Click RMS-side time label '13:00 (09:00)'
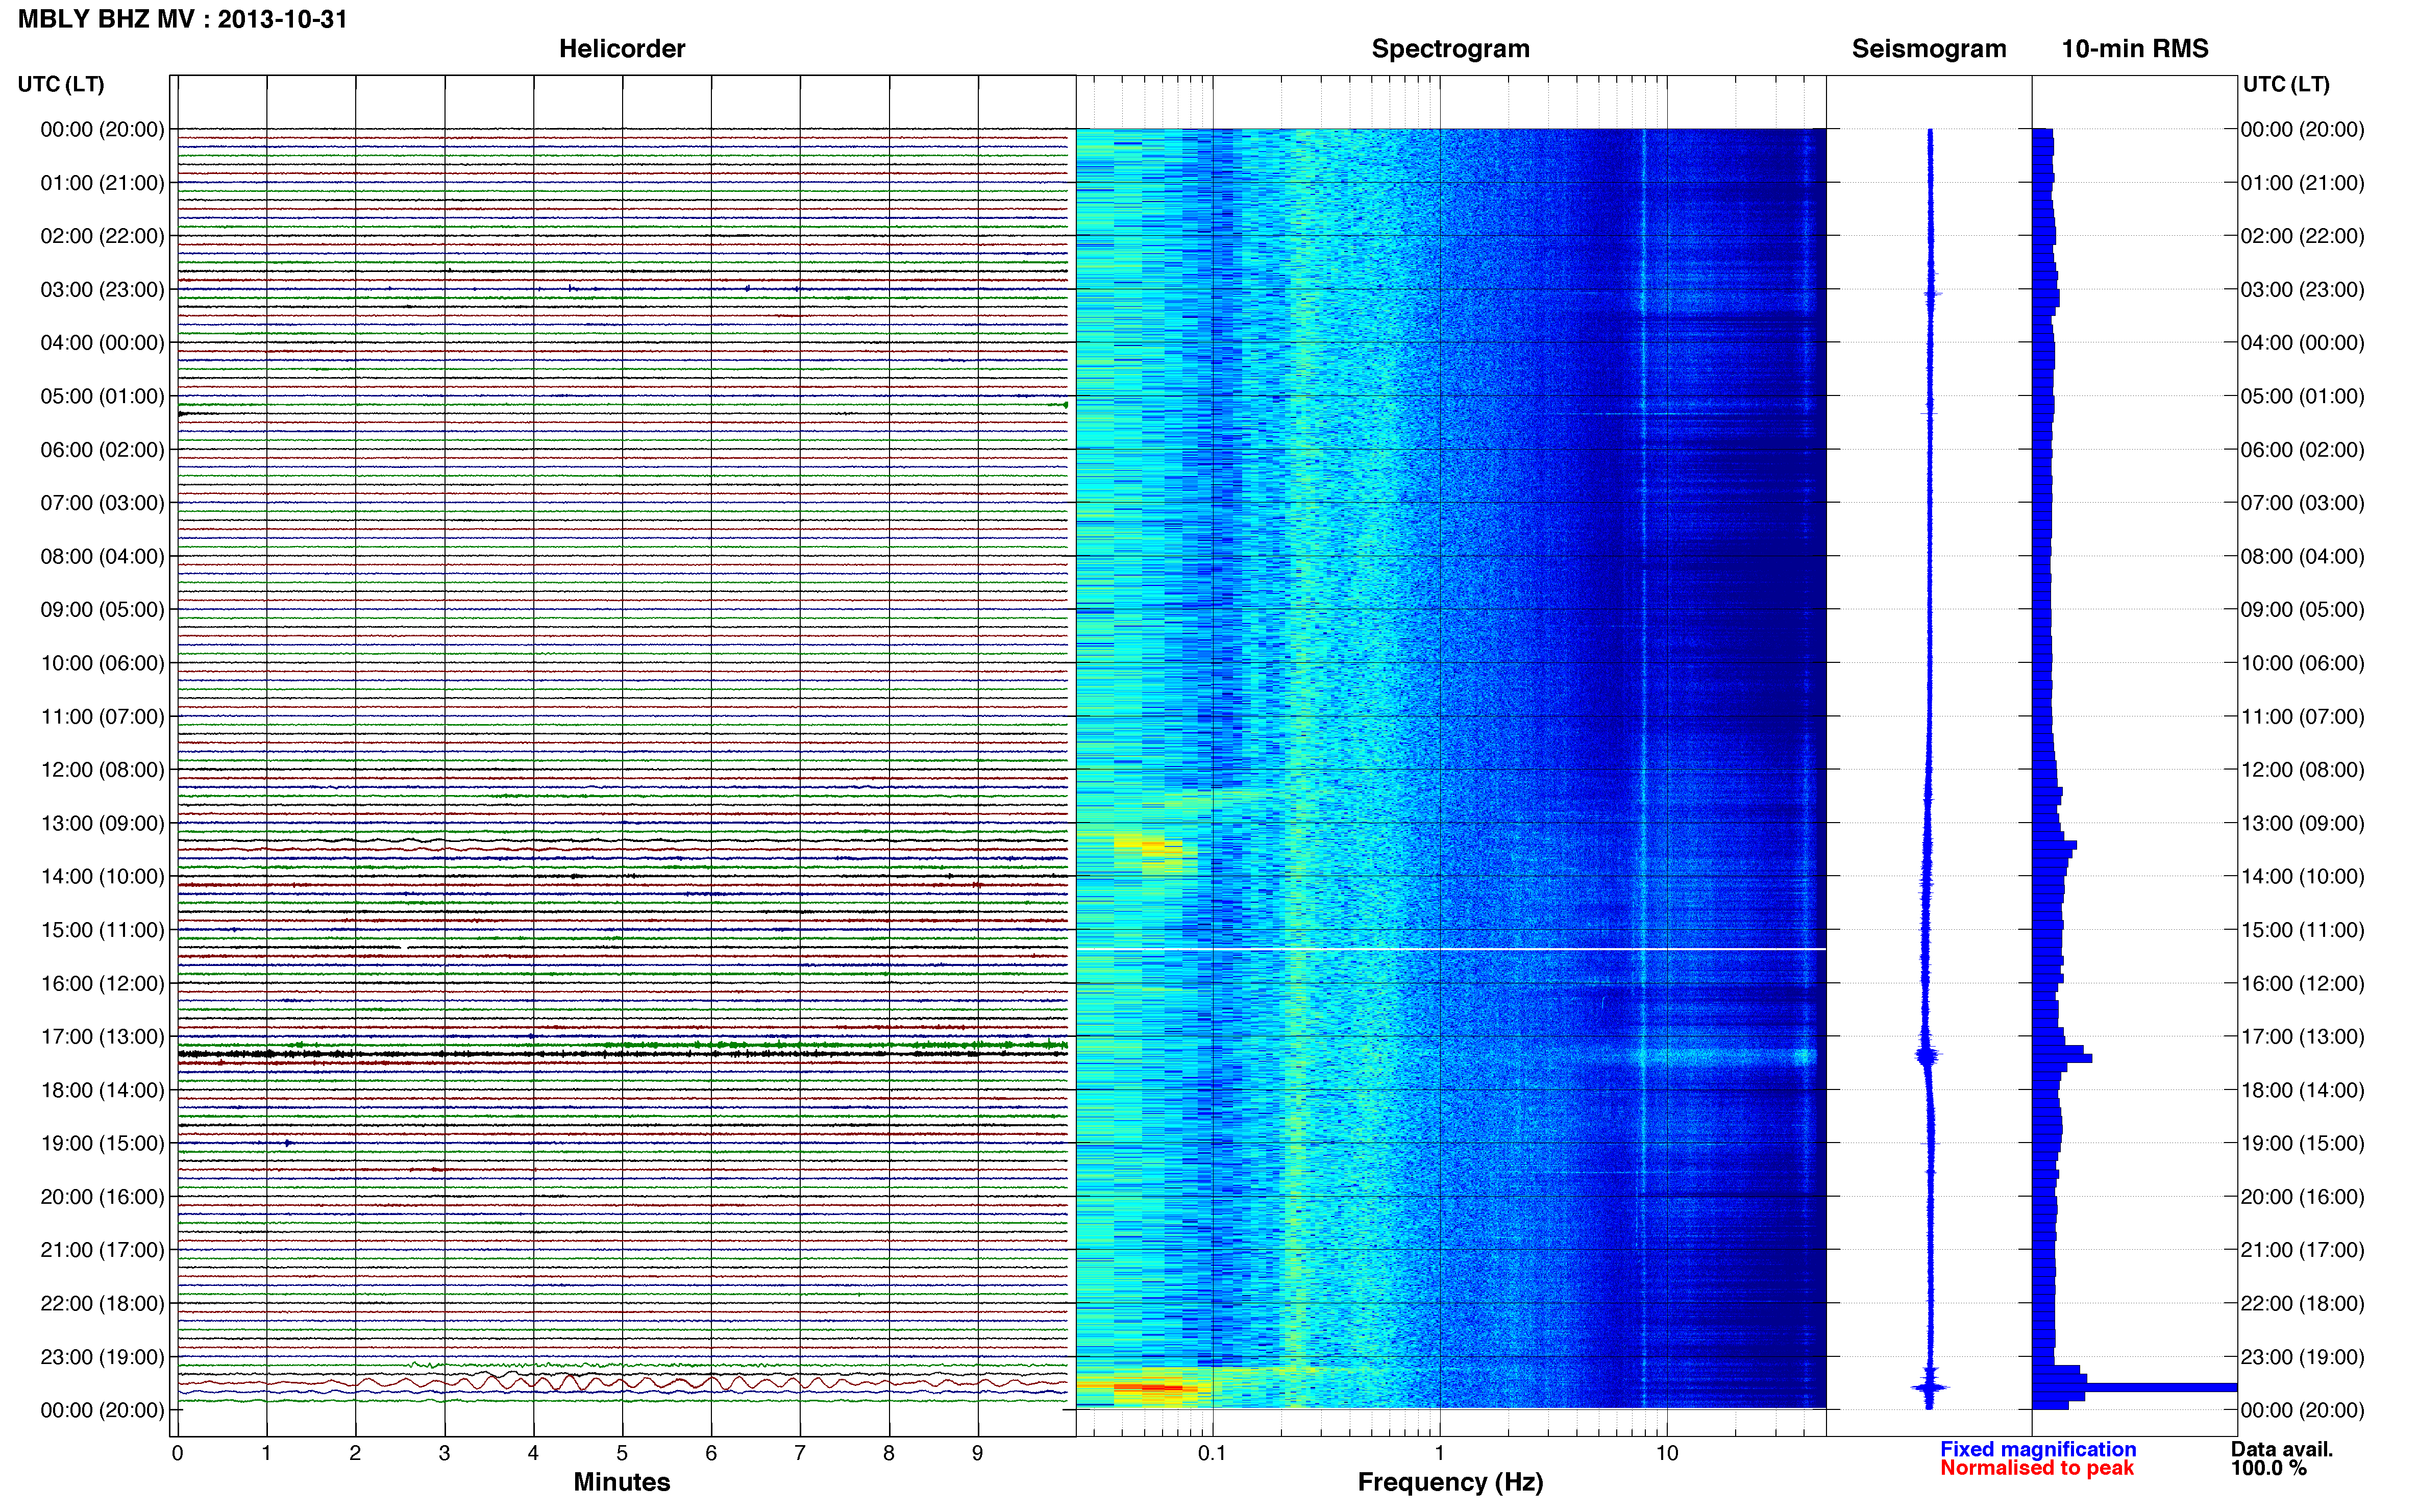The width and height of the screenshot is (2419, 1512). (x=2302, y=823)
